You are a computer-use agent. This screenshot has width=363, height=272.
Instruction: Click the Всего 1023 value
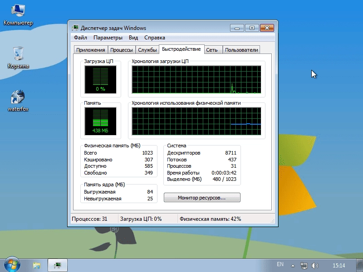147,153
